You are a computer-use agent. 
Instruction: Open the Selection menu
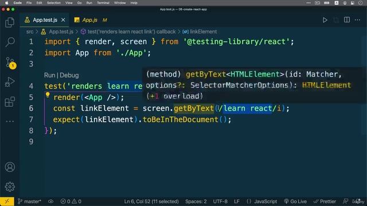[53, 3]
